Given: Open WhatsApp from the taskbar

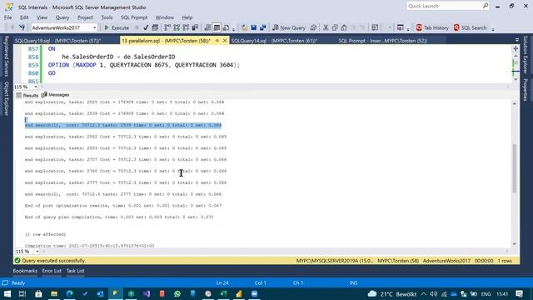Looking at the screenshot, I should pos(177,293).
